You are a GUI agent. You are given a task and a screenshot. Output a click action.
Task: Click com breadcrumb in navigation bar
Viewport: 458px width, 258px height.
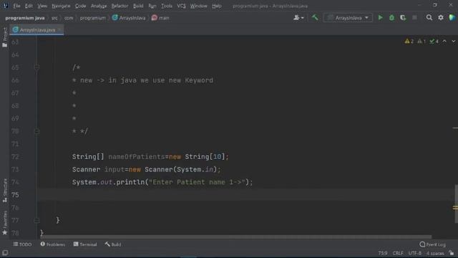[69, 18]
